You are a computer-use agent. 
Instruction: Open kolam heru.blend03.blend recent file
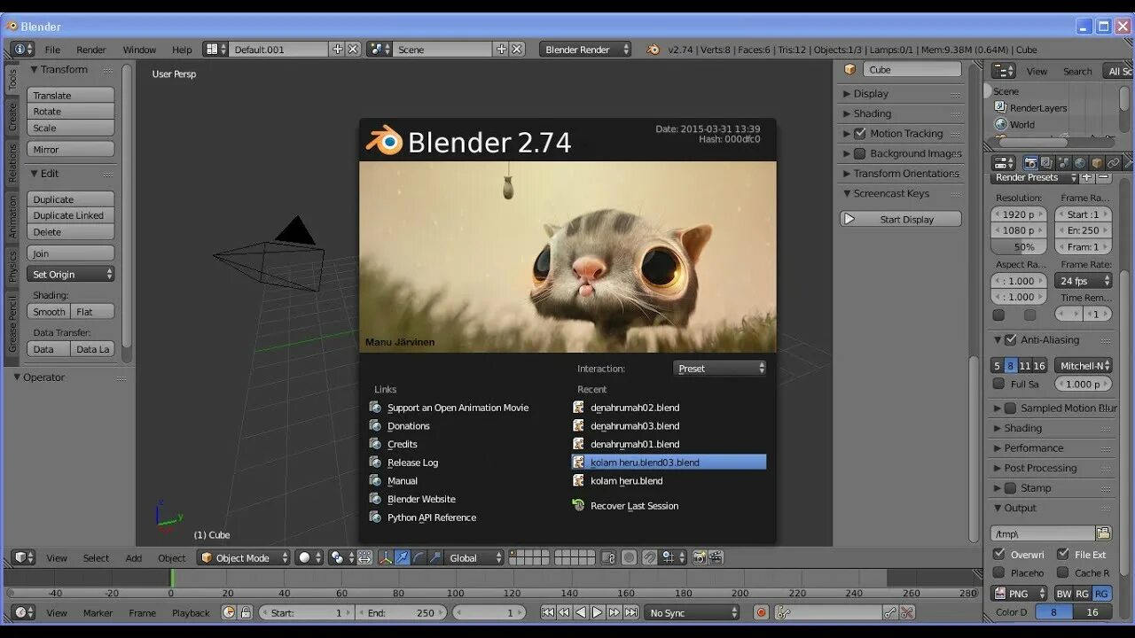point(669,462)
